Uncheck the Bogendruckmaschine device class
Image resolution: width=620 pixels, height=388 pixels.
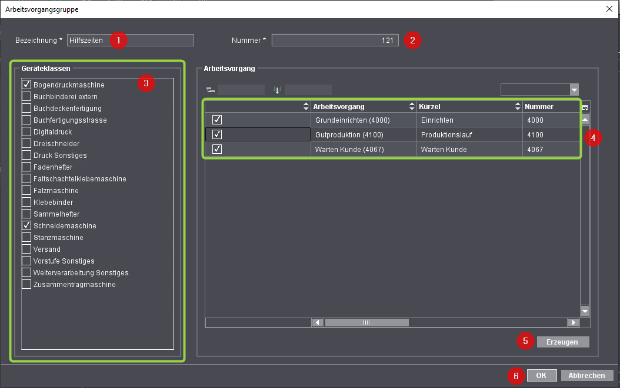pyautogui.click(x=26, y=85)
